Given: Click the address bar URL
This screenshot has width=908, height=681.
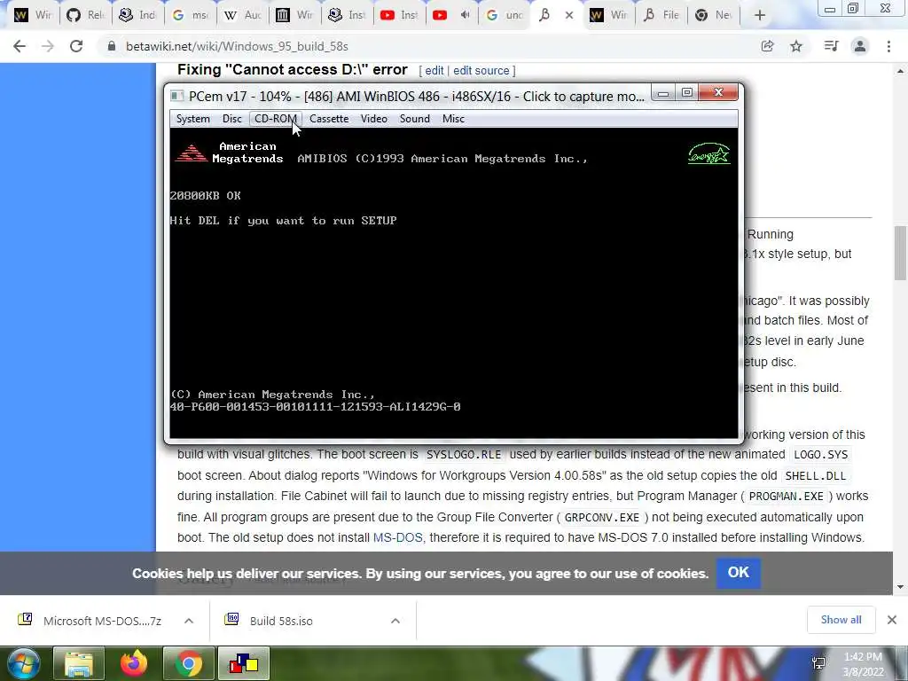Looking at the screenshot, I should [238, 46].
